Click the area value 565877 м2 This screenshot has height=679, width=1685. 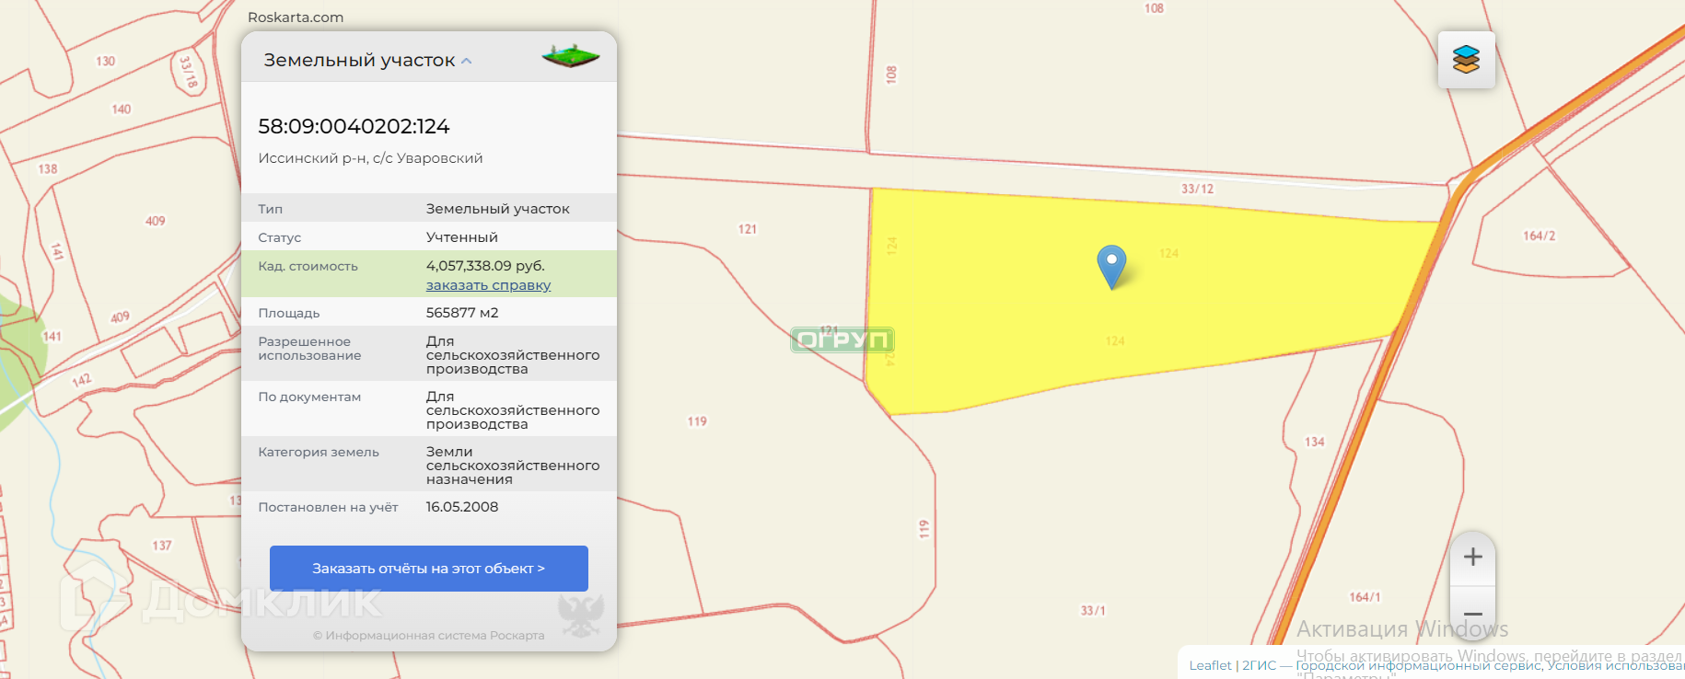tap(462, 313)
